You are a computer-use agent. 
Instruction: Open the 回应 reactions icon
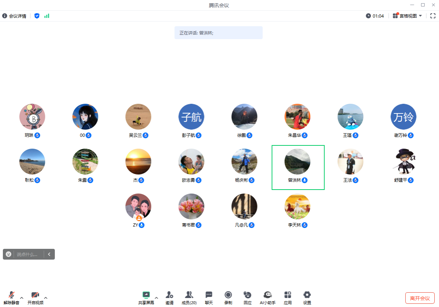pyautogui.click(x=247, y=295)
